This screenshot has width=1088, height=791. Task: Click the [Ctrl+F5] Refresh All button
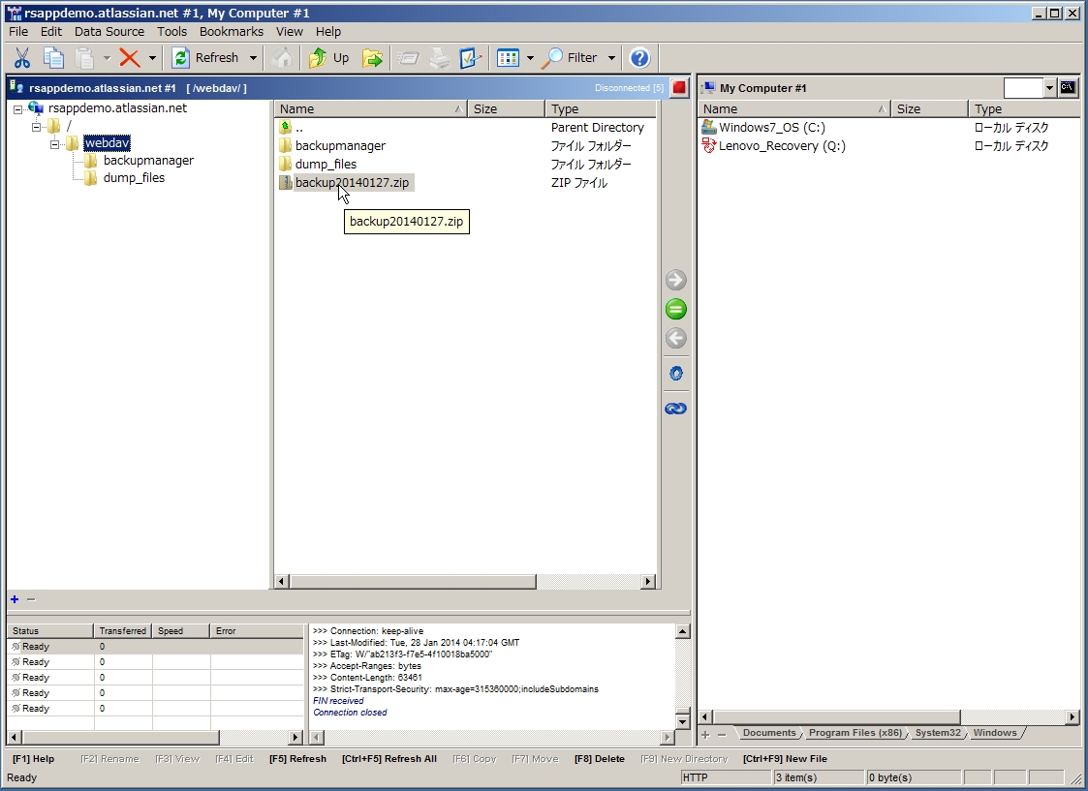(x=389, y=759)
